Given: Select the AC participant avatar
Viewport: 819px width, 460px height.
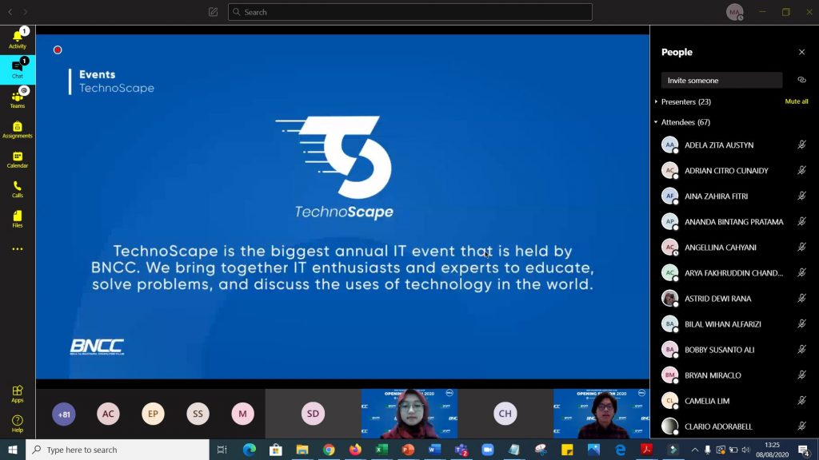Looking at the screenshot, I should coord(108,414).
